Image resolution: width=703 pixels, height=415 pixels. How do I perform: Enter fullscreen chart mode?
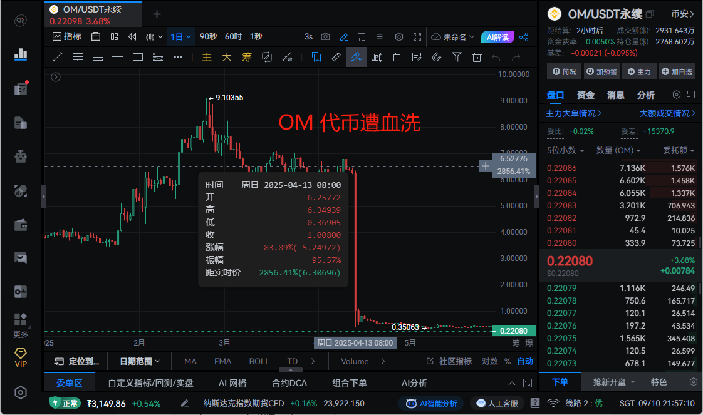coord(417,37)
